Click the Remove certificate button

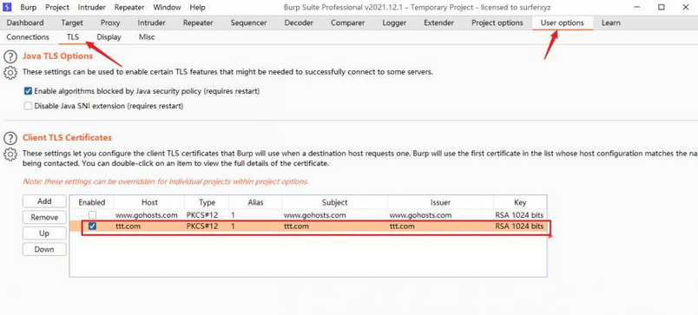pyautogui.click(x=44, y=217)
